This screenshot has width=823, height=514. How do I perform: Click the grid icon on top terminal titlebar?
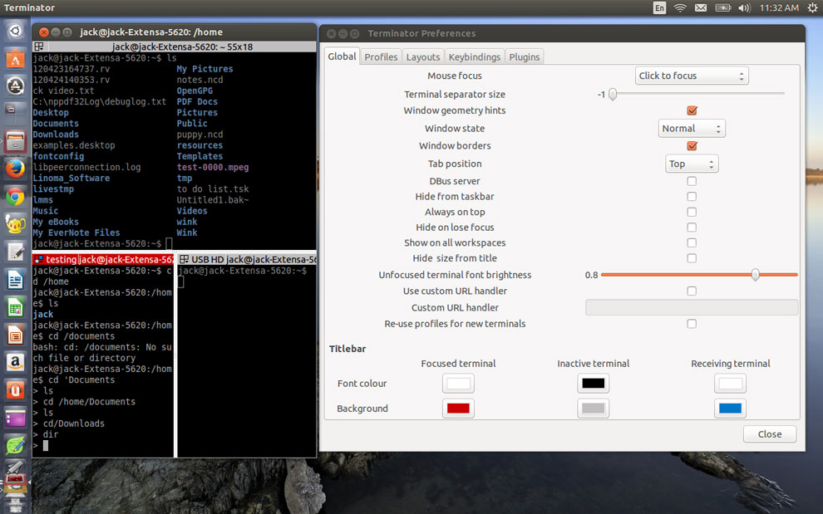(38, 47)
